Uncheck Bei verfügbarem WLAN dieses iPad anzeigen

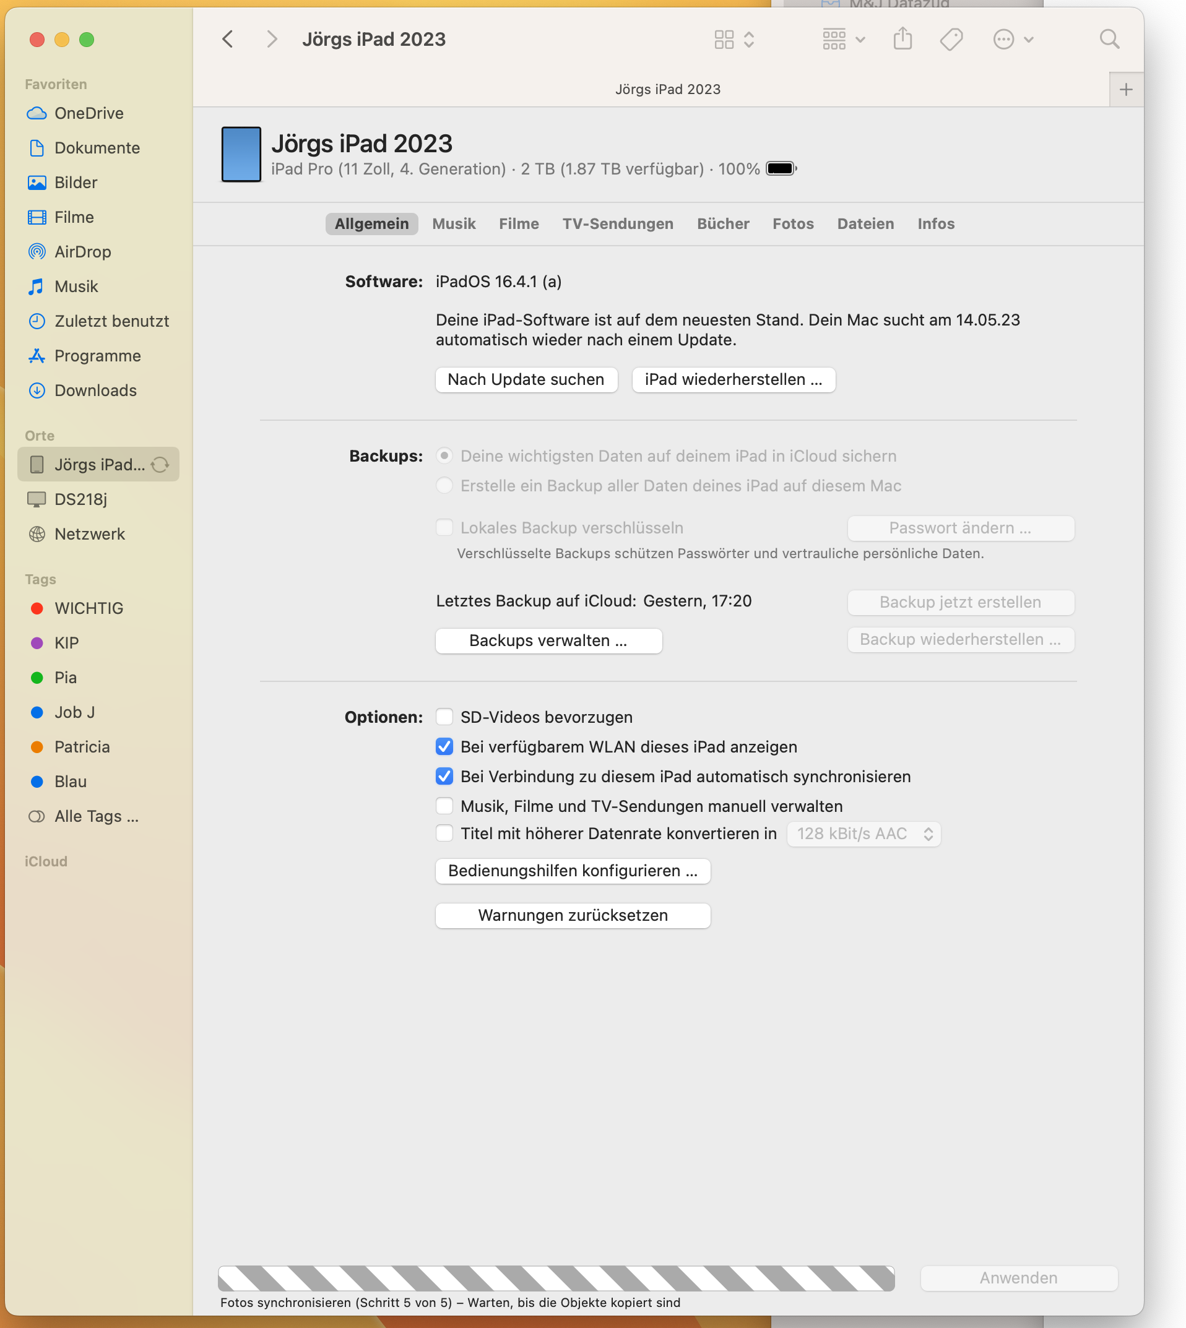point(444,747)
